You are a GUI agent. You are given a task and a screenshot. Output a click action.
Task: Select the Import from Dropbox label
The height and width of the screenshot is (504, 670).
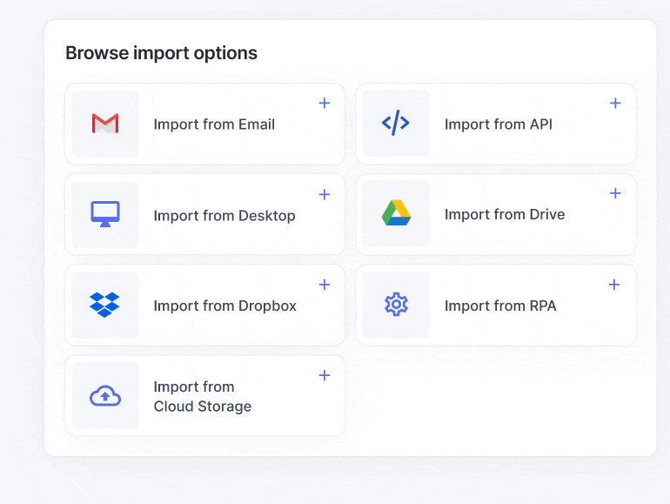point(224,306)
